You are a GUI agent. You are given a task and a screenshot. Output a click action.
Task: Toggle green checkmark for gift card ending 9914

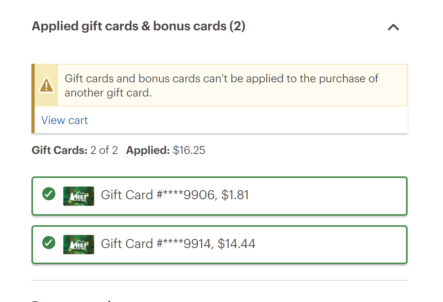(x=49, y=243)
